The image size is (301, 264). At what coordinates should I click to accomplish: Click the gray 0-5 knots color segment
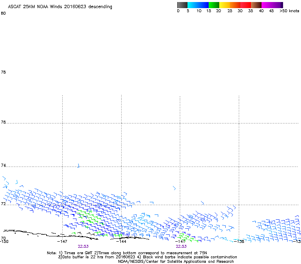point(182,5)
